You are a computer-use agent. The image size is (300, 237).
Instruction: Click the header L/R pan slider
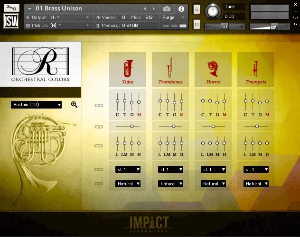[225, 27]
